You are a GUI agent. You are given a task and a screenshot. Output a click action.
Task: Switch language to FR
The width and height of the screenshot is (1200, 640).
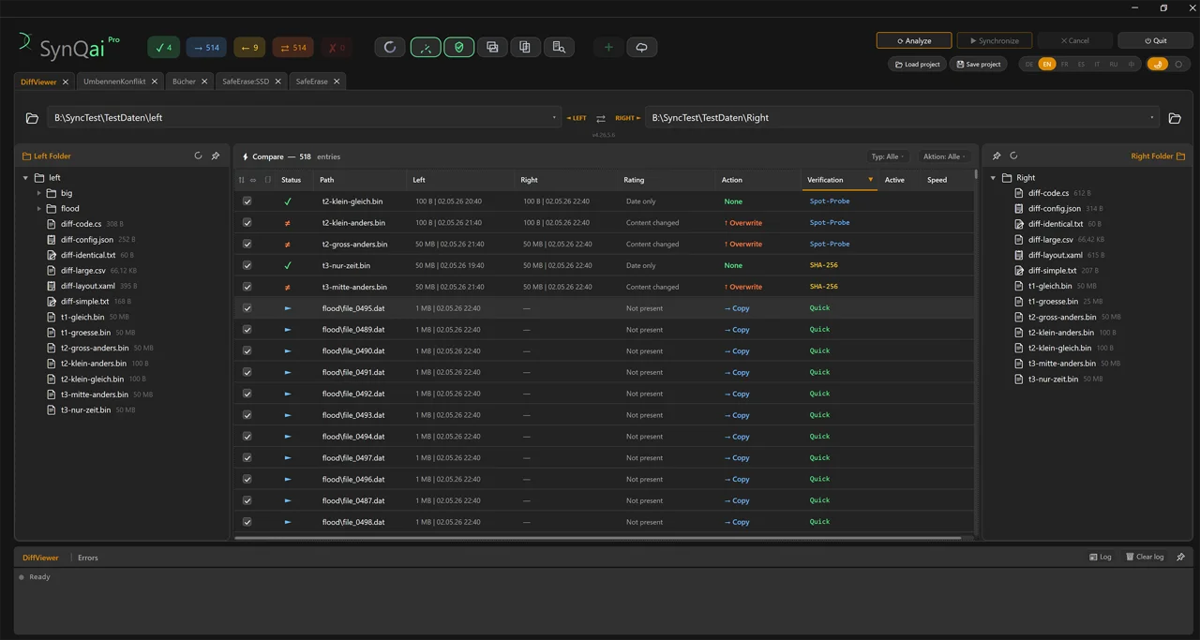click(1064, 64)
